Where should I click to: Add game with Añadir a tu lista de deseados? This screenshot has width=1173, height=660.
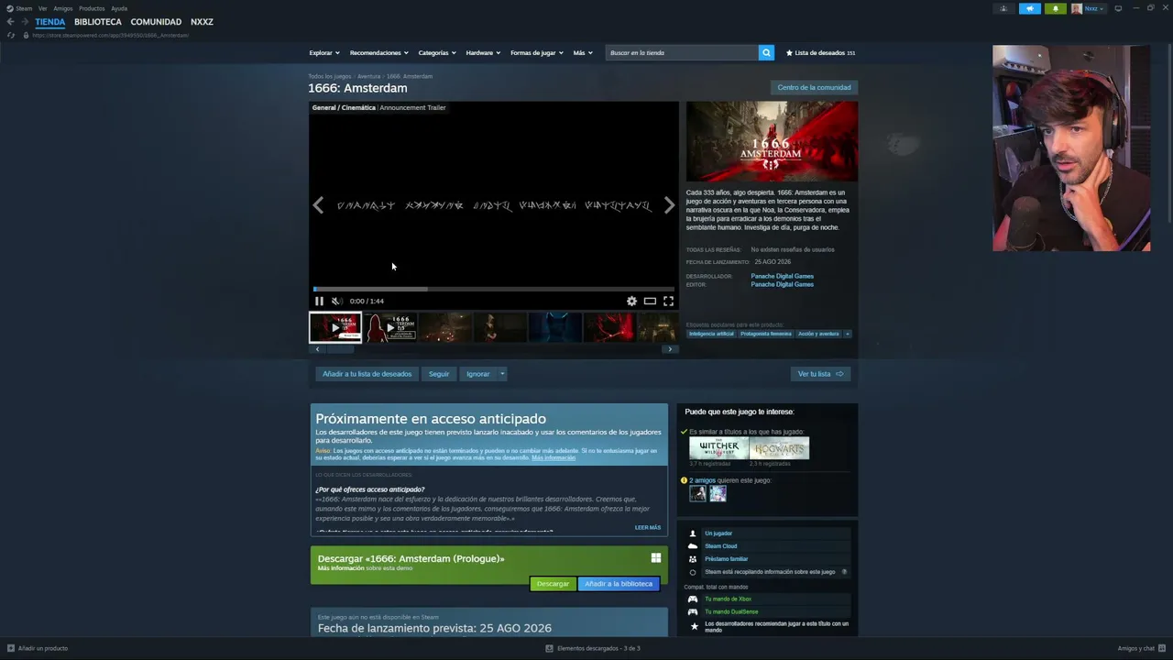click(367, 374)
